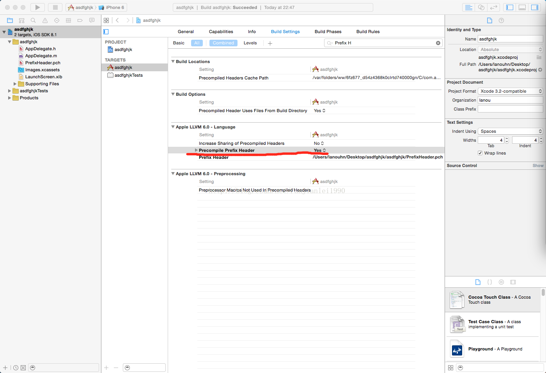The image size is (546, 373).
Task: Add a build setting with plus button
Action: (x=270, y=43)
